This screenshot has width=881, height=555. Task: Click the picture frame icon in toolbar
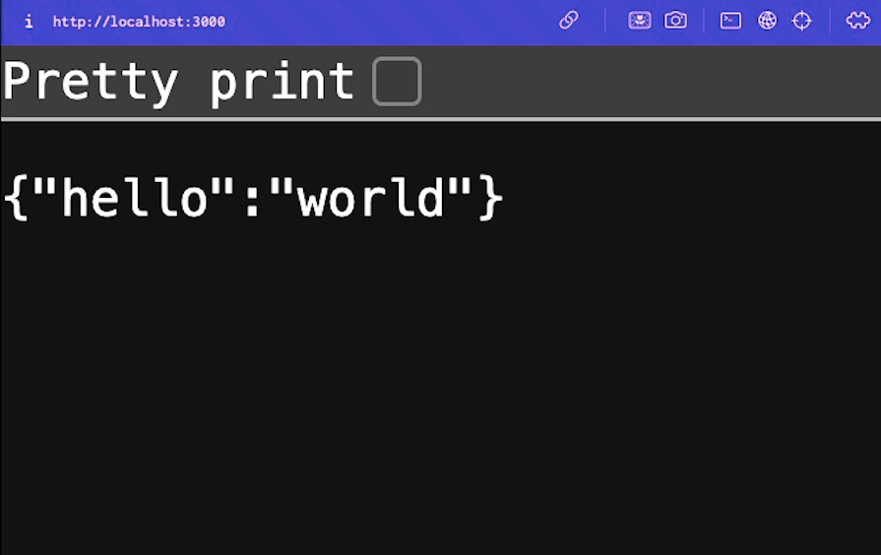640,21
